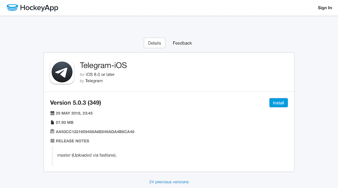Click the HockeyApp logo icon
The height and width of the screenshot is (188, 338).
(12, 8)
